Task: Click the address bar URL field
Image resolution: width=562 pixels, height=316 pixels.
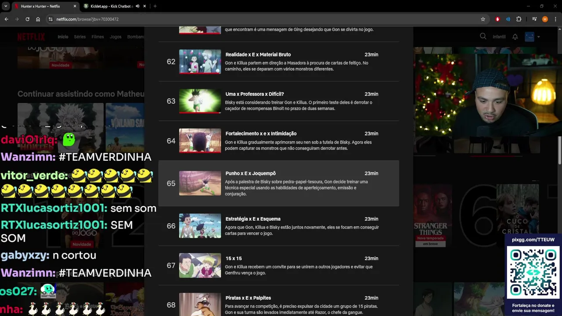Action: [x=263, y=19]
